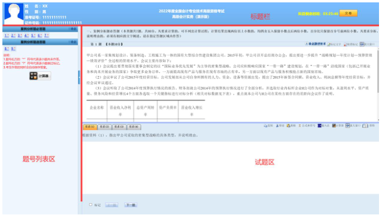The height and width of the screenshot is (218, 382).
Task: Go to optional question 9 in the list
Action: (x=13, y=49)
